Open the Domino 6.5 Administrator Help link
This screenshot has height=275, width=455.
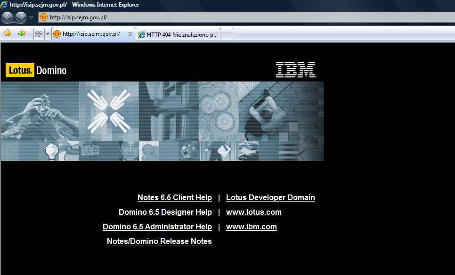pyautogui.click(x=157, y=226)
